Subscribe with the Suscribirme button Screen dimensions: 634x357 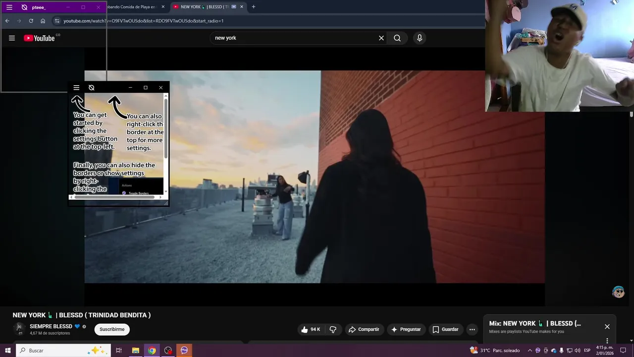(x=112, y=329)
